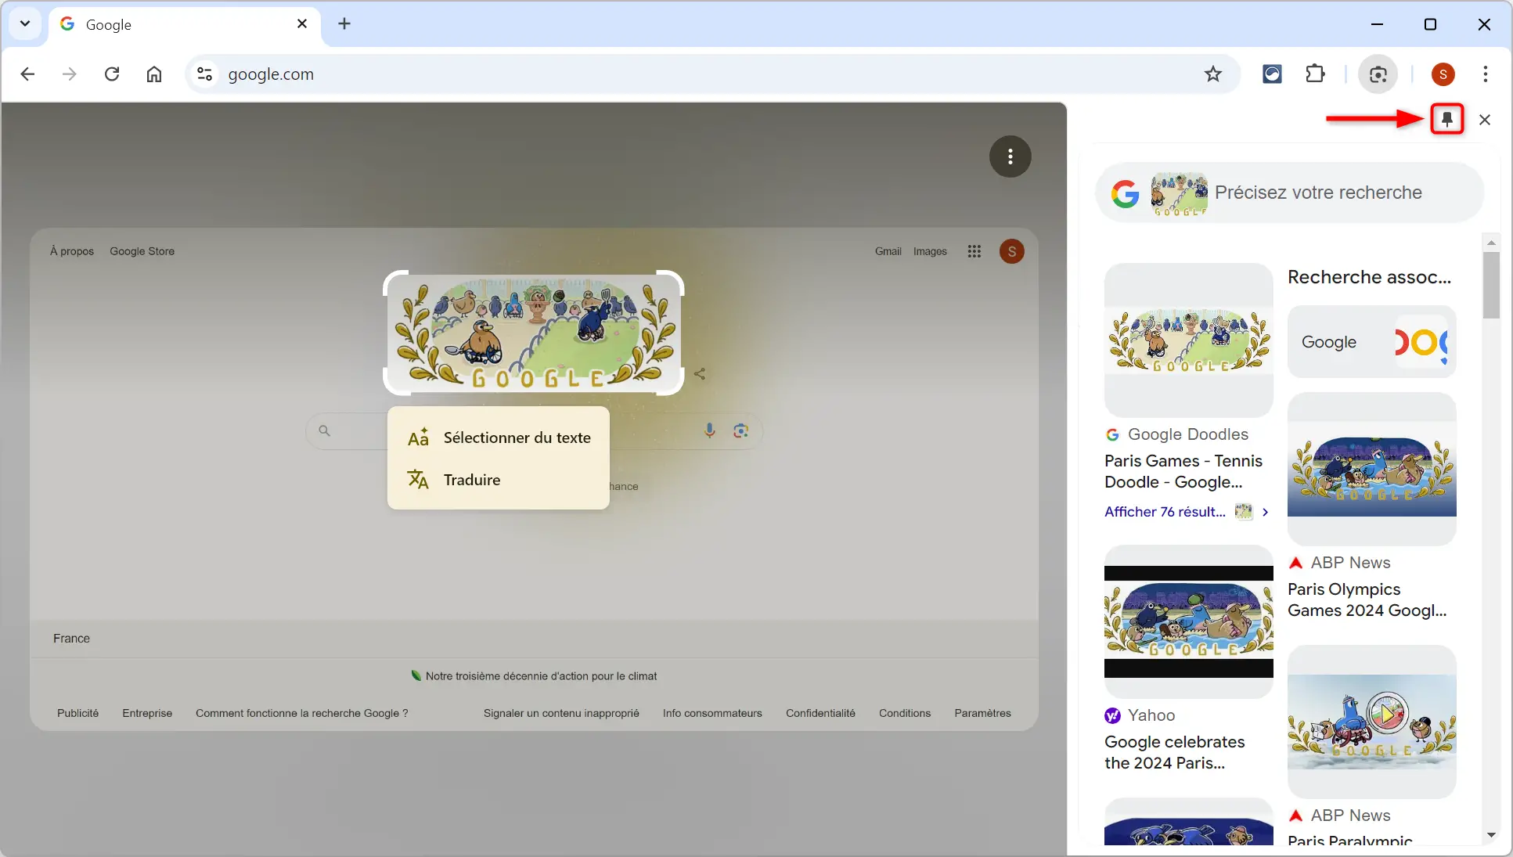Click the Google Lens toolbar icon
This screenshot has width=1513, height=857.
(1378, 74)
